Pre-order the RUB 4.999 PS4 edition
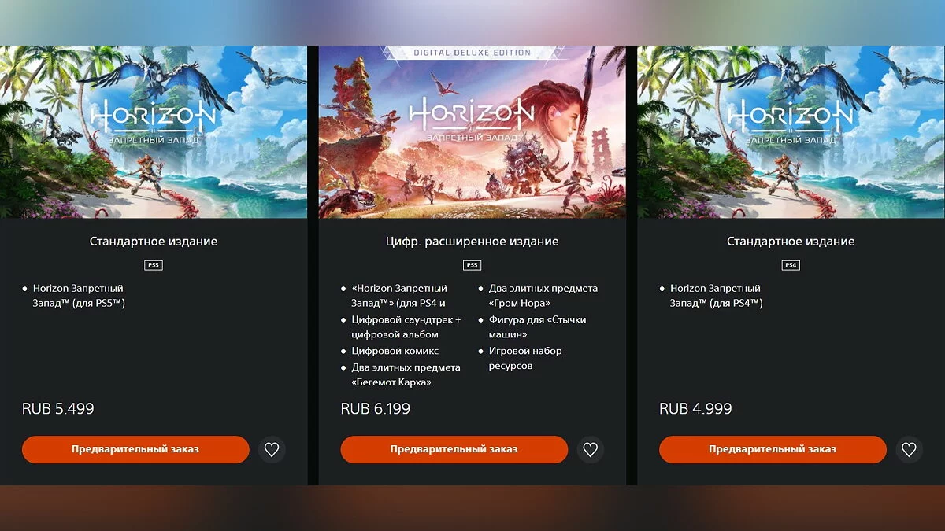945x531 pixels. (773, 450)
